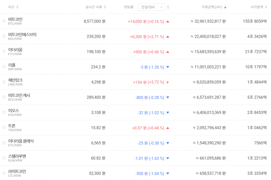Click the ETH/KRW pair label
This screenshot has height=180, width=271.
tap(15, 54)
